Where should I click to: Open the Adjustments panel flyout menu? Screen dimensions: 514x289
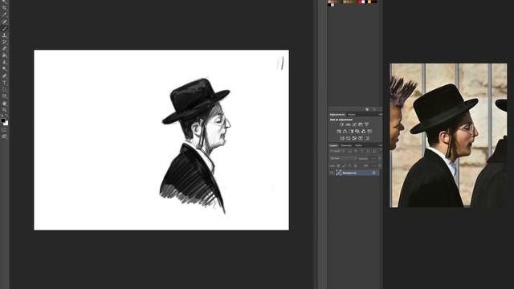click(x=381, y=115)
